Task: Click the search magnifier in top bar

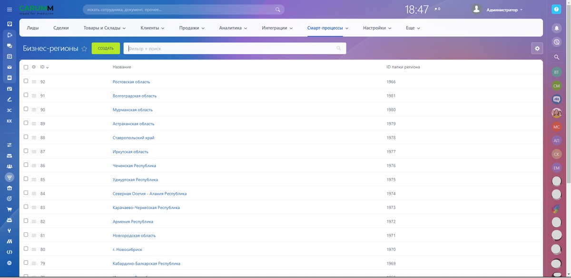Action: pos(278,10)
